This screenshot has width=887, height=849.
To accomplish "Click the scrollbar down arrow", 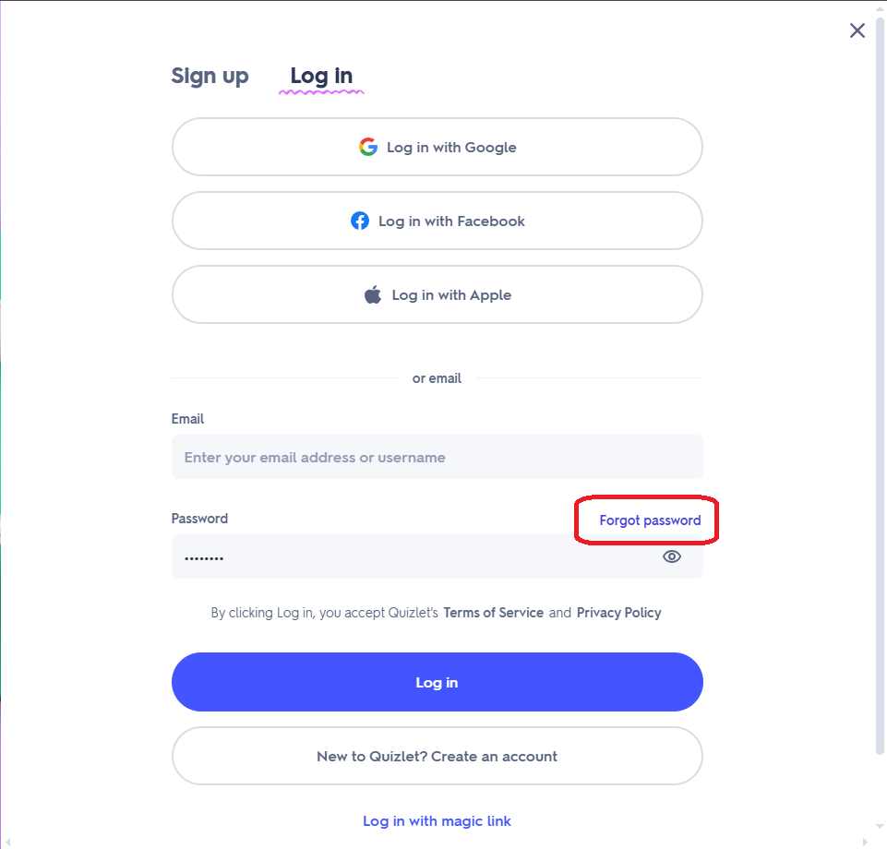I will (x=880, y=826).
